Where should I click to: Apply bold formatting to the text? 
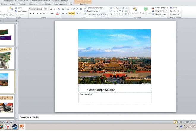[31, 13]
